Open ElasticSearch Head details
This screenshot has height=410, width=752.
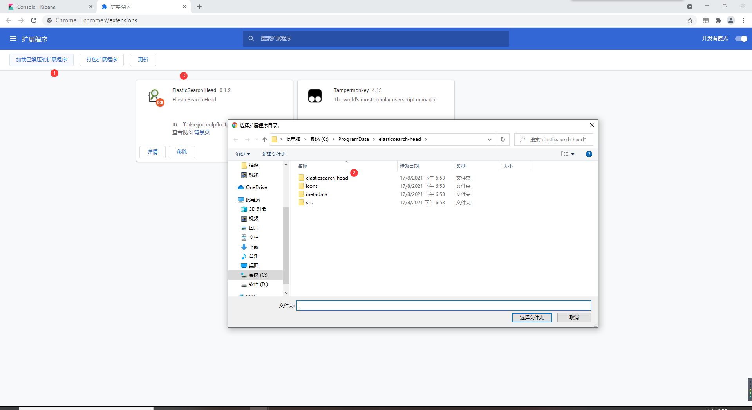pyautogui.click(x=152, y=152)
